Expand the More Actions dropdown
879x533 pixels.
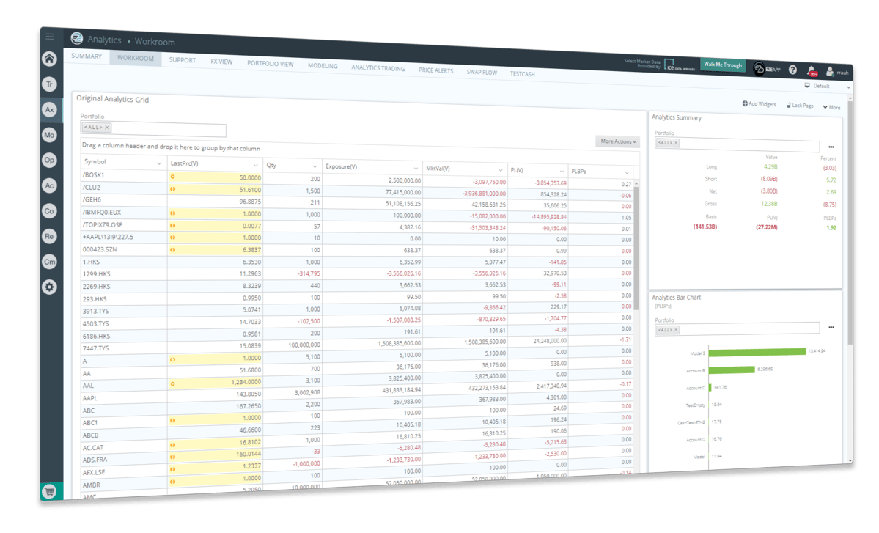[x=618, y=141]
